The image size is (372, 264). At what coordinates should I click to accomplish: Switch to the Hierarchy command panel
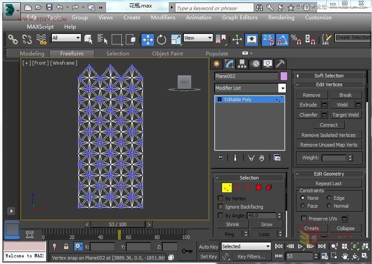click(x=241, y=64)
